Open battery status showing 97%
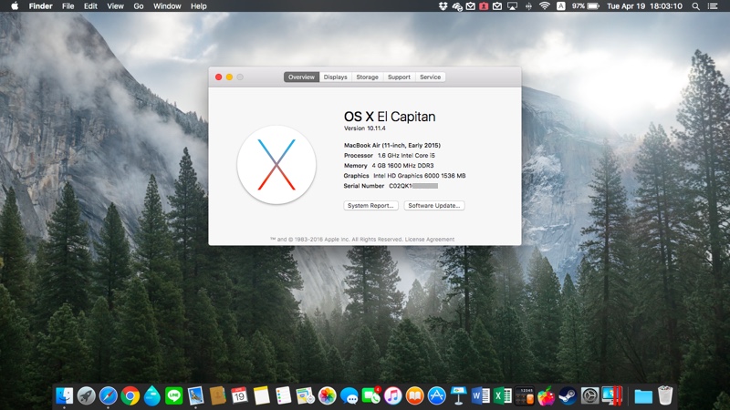 (x=585, y=6)
